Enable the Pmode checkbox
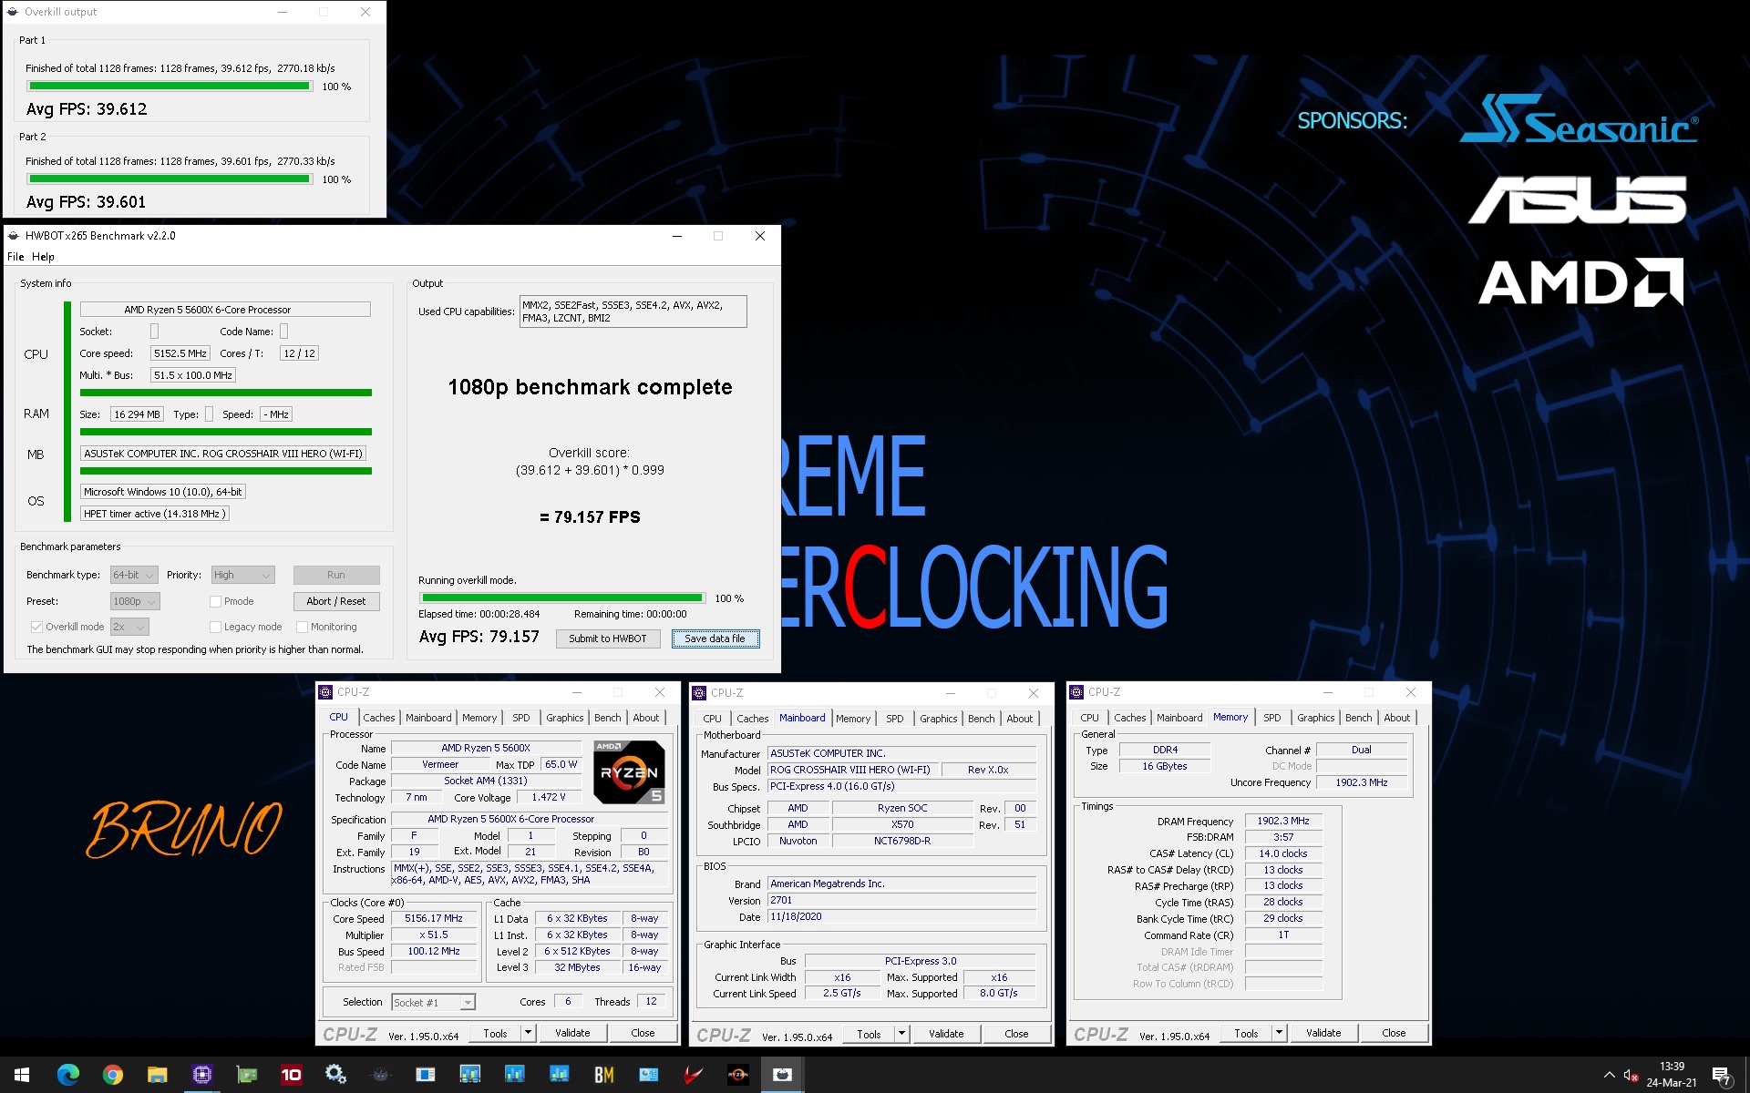Image resolution: width=1750 pixels, height=1093 pixels. tap(215, 601)
